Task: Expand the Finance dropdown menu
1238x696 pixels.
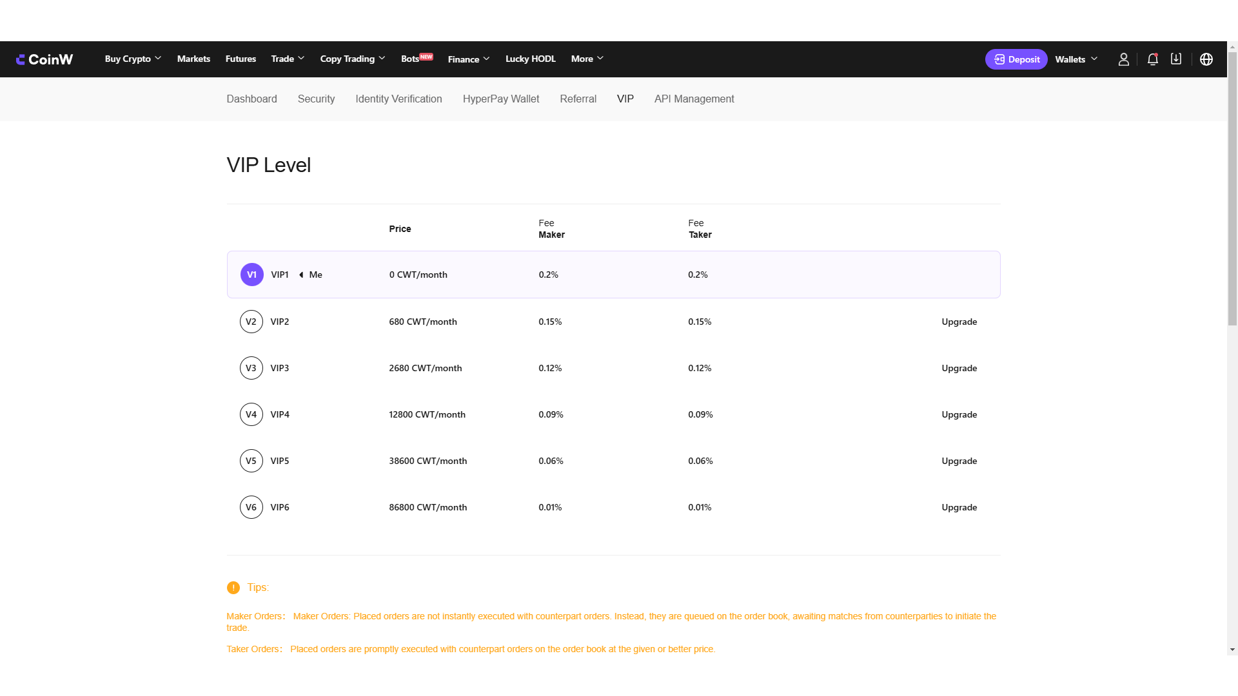Action: pos(469,59)
